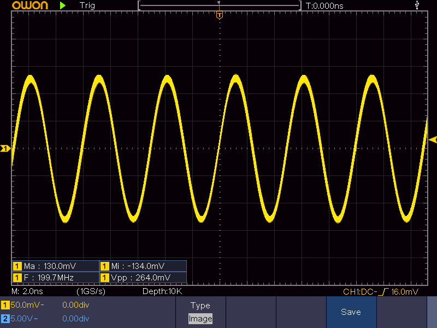The height and width of the screenshot is (328, 437).
Task: Click the channel 1 ground level marker
Action: [5, 148]
